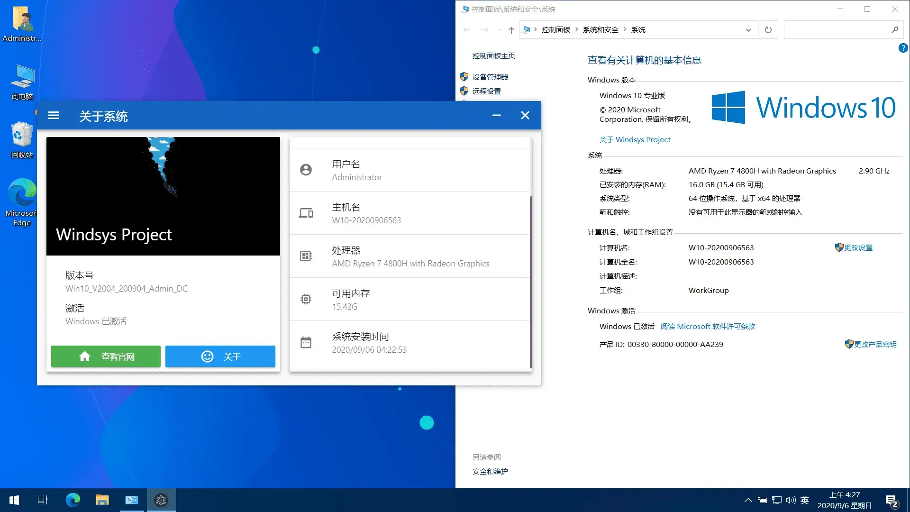Click the network icon in tray
This screenshot has width=910, height=512.
pyautogui.click(x=776, y=500)
